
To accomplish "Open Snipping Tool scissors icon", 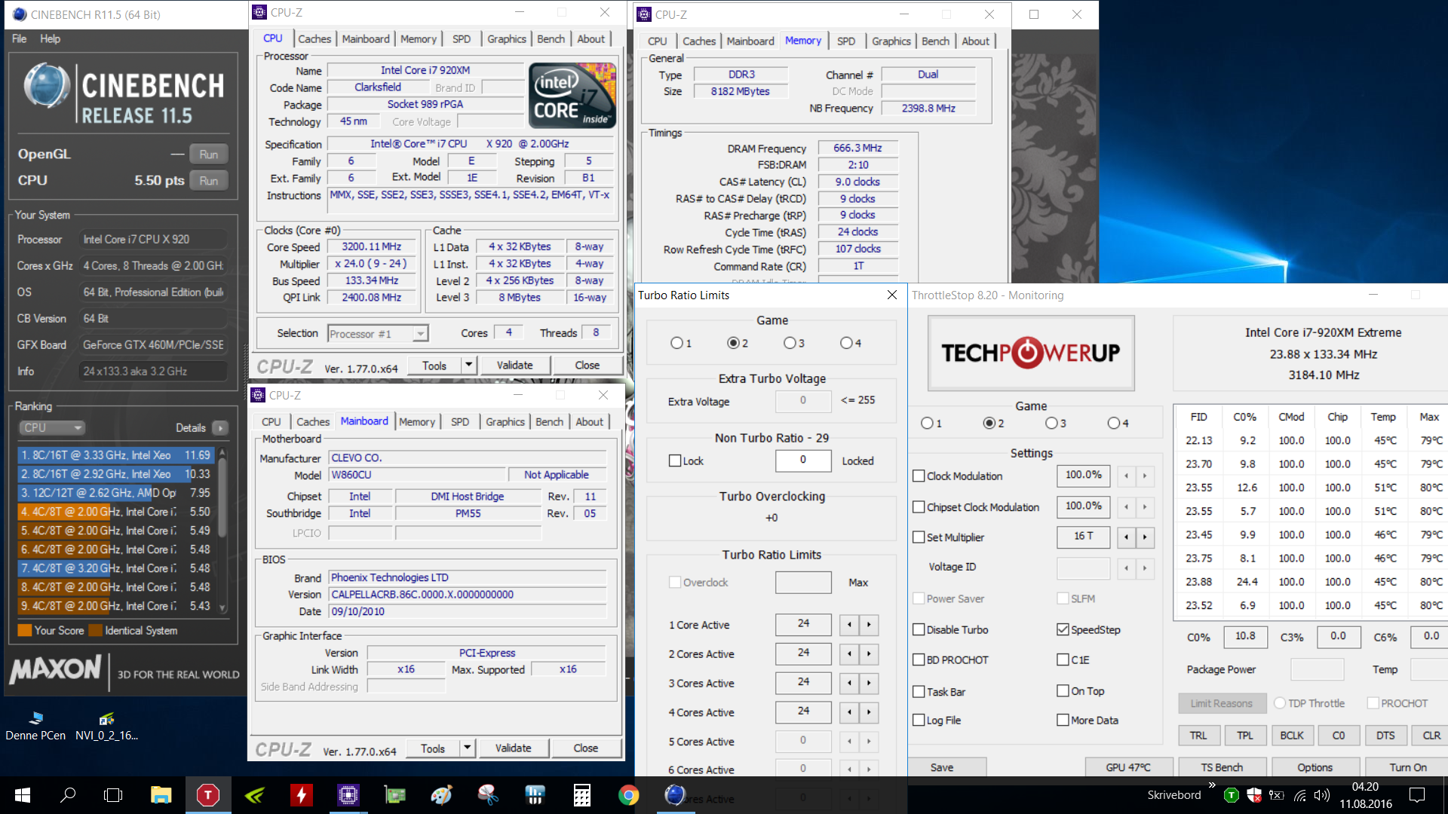I will (x=488, y=795).
